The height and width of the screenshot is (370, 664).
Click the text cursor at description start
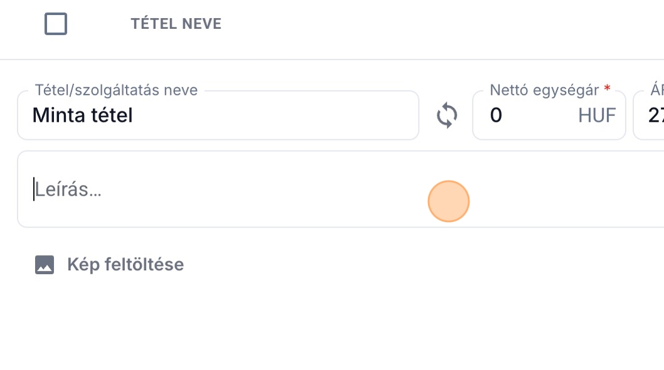[x=34, y=189]
